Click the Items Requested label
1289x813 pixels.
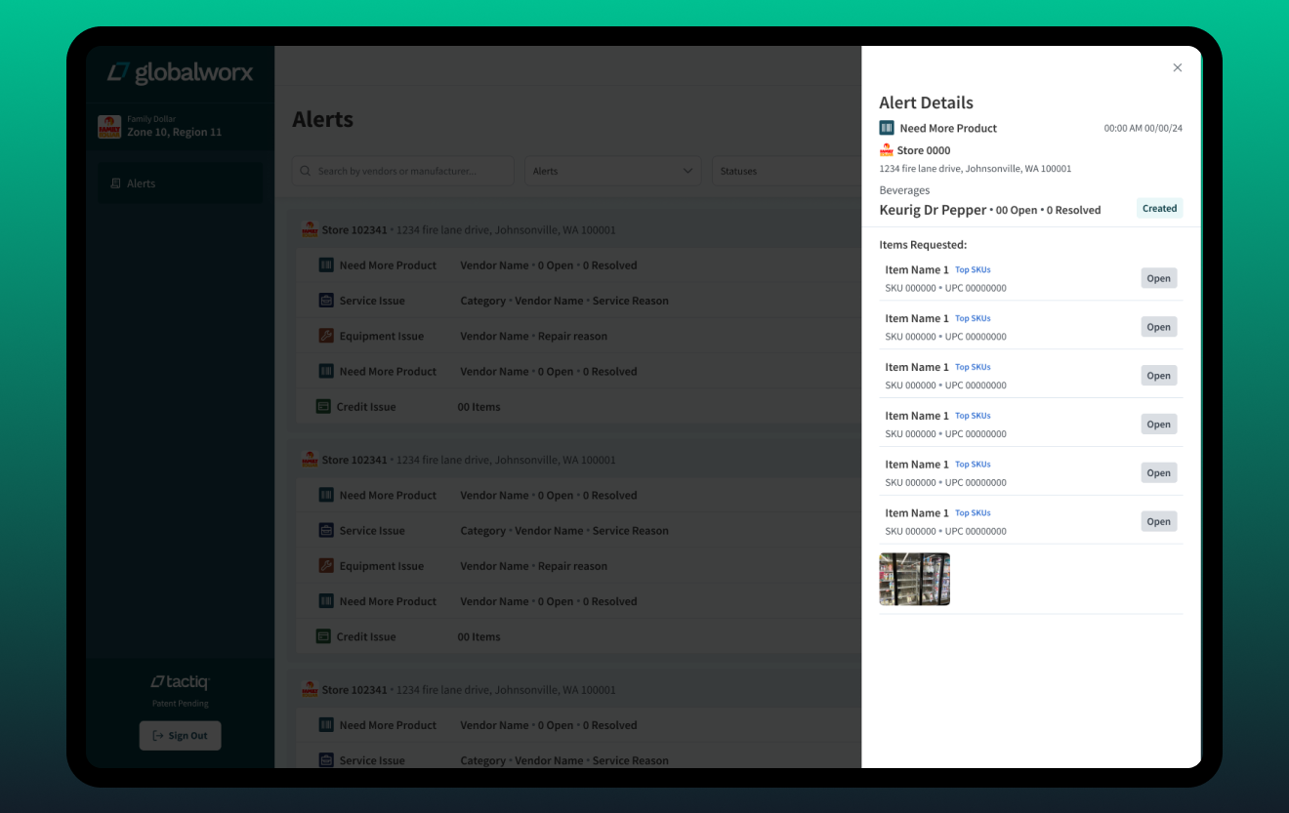click(x=923, y=245)
